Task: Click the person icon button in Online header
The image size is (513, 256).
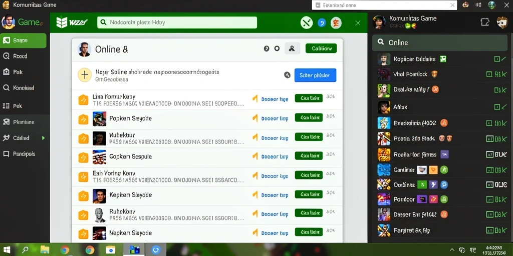Action: [292, 48]
